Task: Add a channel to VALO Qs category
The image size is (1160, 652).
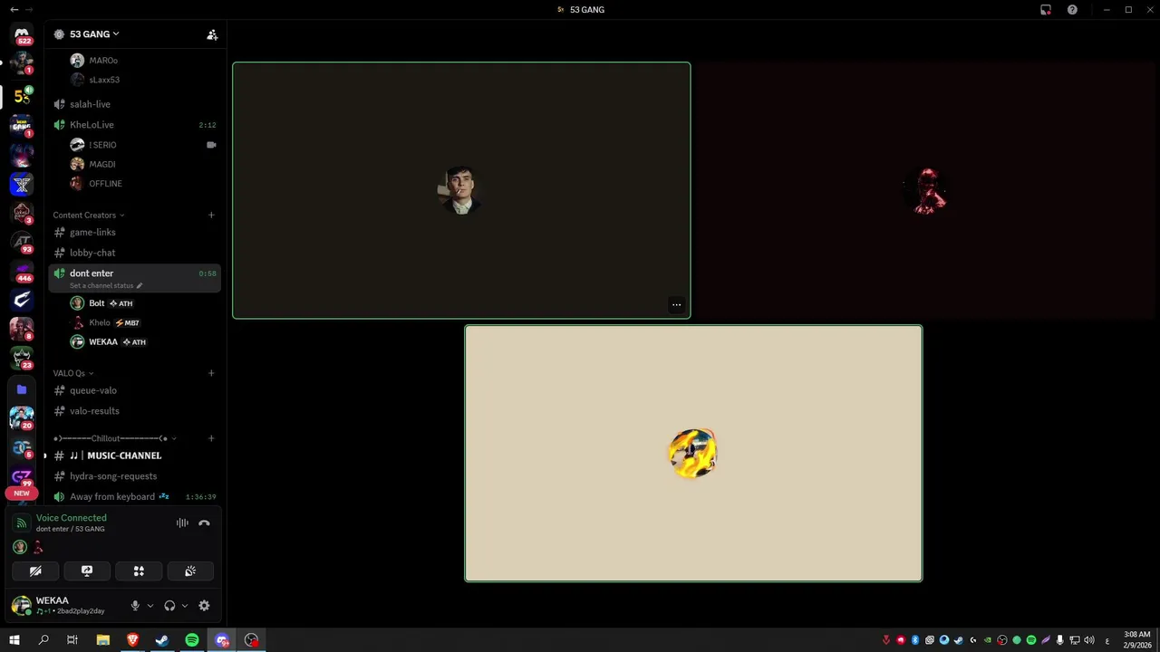Action: (211, 373)
